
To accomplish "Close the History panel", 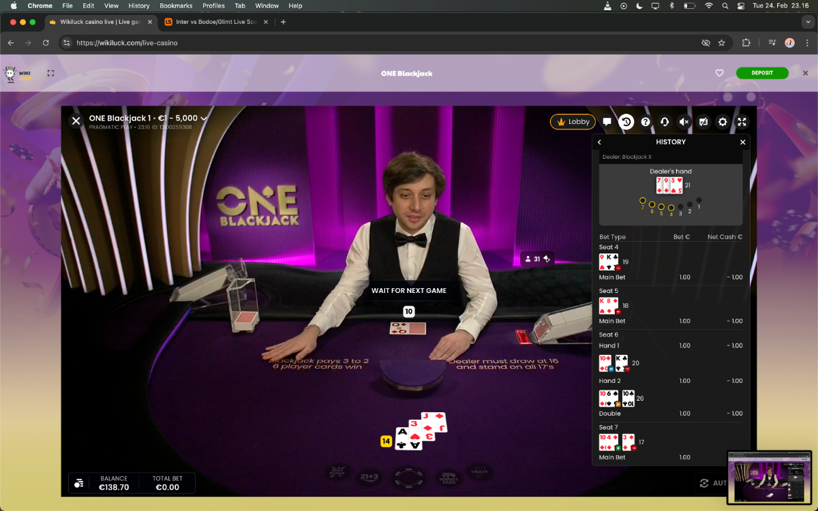I will click(x=743, y=142).
